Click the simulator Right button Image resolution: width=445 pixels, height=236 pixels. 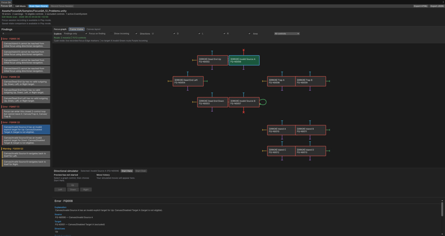click(x=86, y=189)
